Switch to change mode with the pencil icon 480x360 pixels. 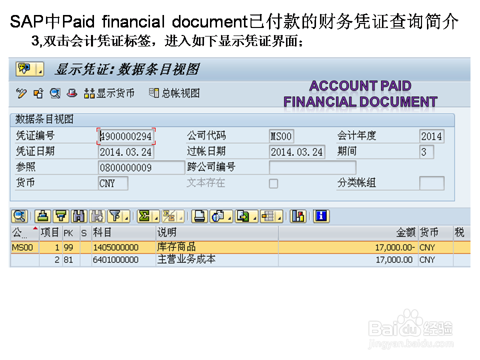click(21, 93)
